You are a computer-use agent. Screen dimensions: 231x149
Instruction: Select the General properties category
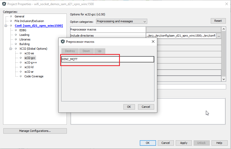tap(11, 16)
